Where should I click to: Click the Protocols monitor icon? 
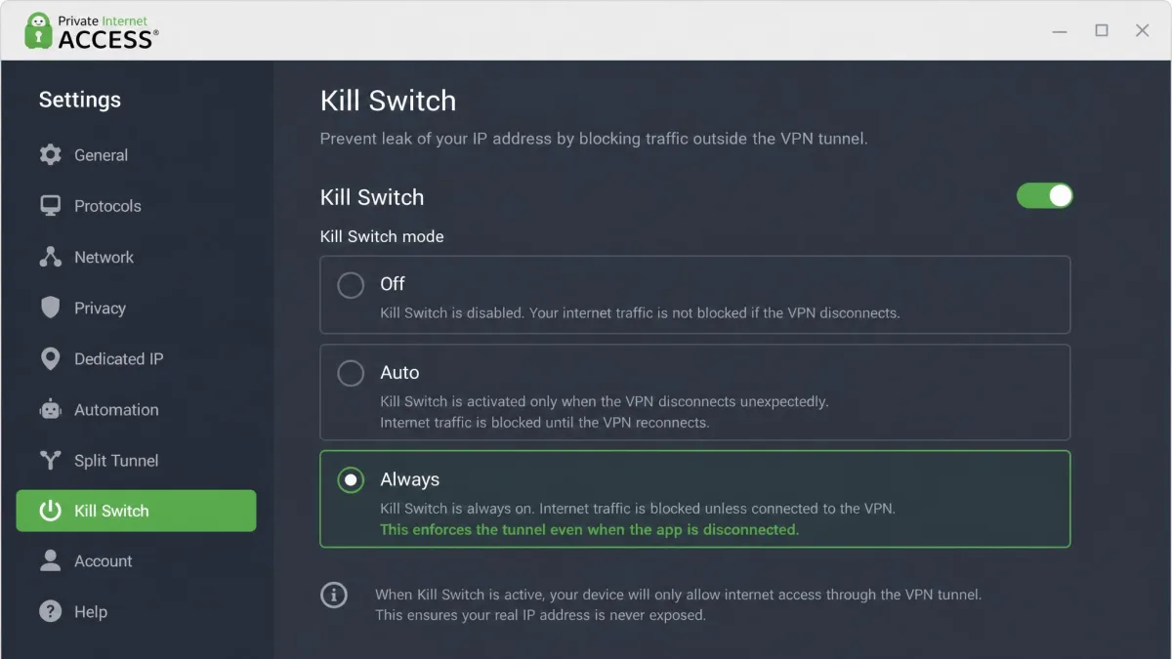click(51, 206)
